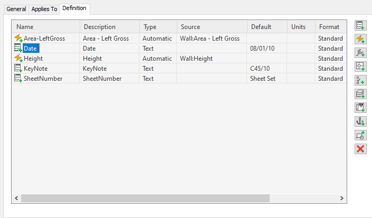Click the Add Location Property Definition icon
The height and width of the screenshot is (218, 372).
[360, 66]
